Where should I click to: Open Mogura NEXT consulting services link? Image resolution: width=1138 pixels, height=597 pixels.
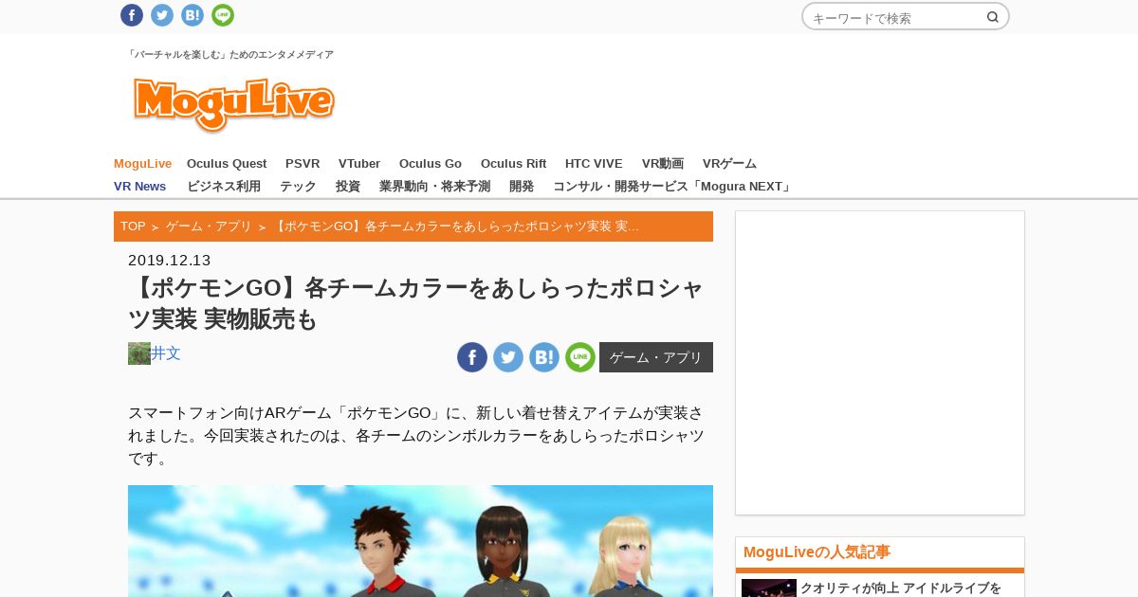(x=672, y=187)
